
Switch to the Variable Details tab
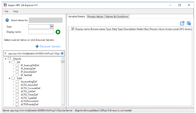(x=77, y=16)
